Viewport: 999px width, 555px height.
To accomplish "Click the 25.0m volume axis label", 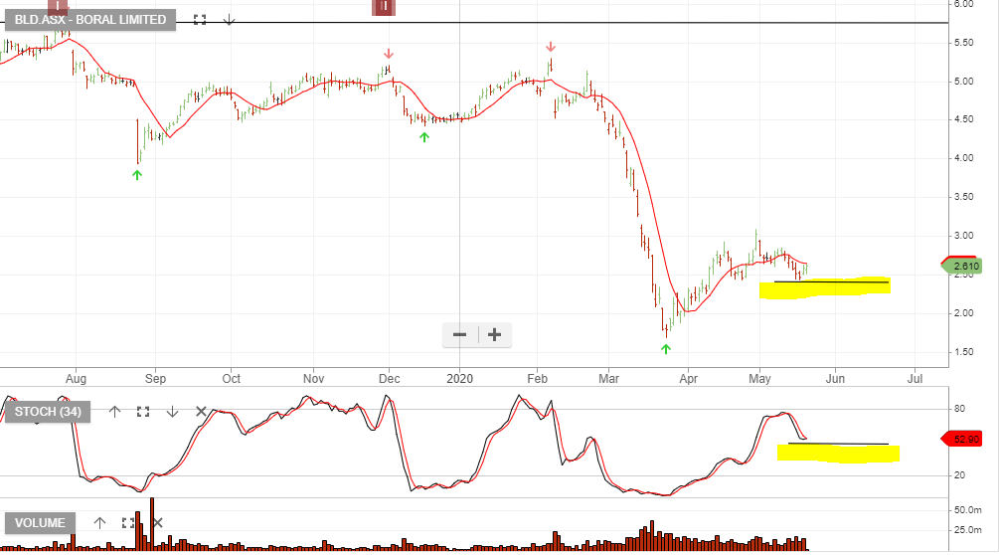I will (x=967, y=529).
